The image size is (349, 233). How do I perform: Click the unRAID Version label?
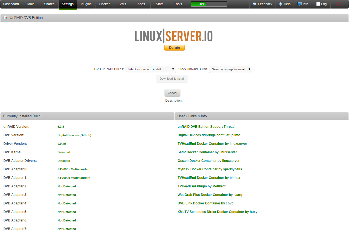click(x=16, y=127)
